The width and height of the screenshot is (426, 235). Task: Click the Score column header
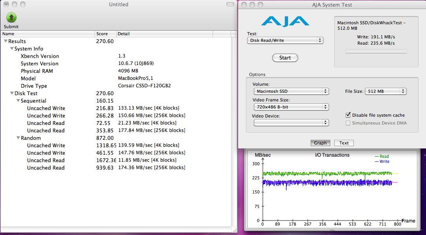pos(106,34)
